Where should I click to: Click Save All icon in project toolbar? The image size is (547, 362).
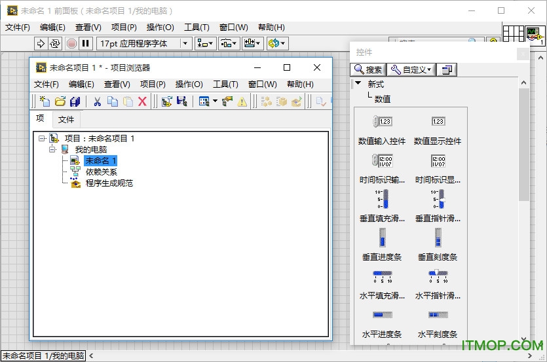tap(75, 101)
